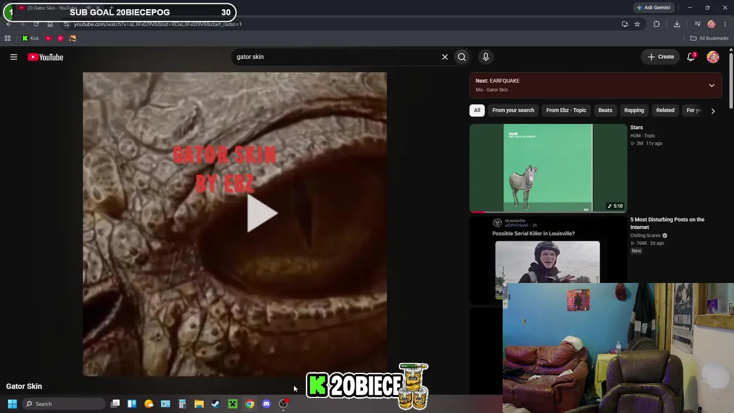The image size is (734, 413).
Task: Open the Kick bookmark
Action: [x=30, y=38]
